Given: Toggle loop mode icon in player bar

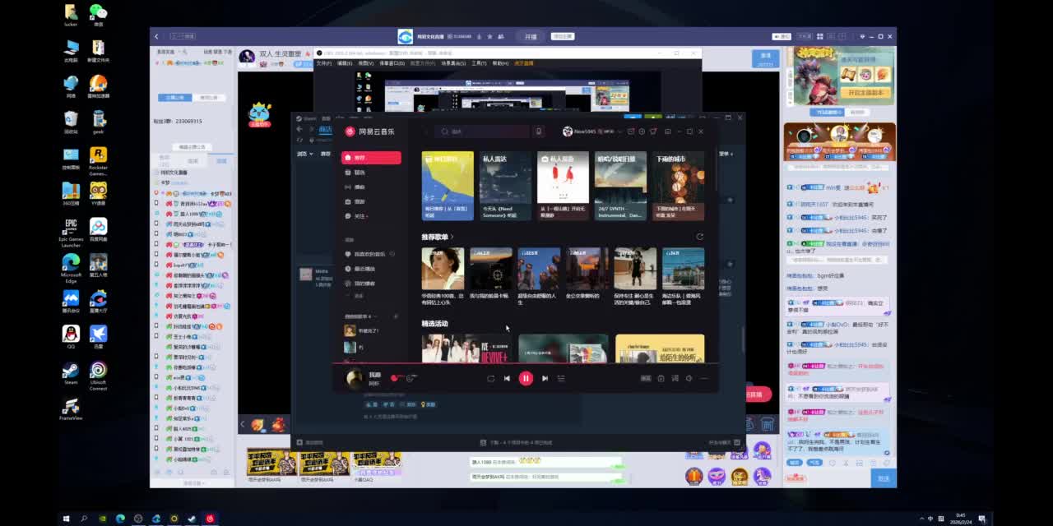Looking at the screenshot, I should [x=490, y=378].
